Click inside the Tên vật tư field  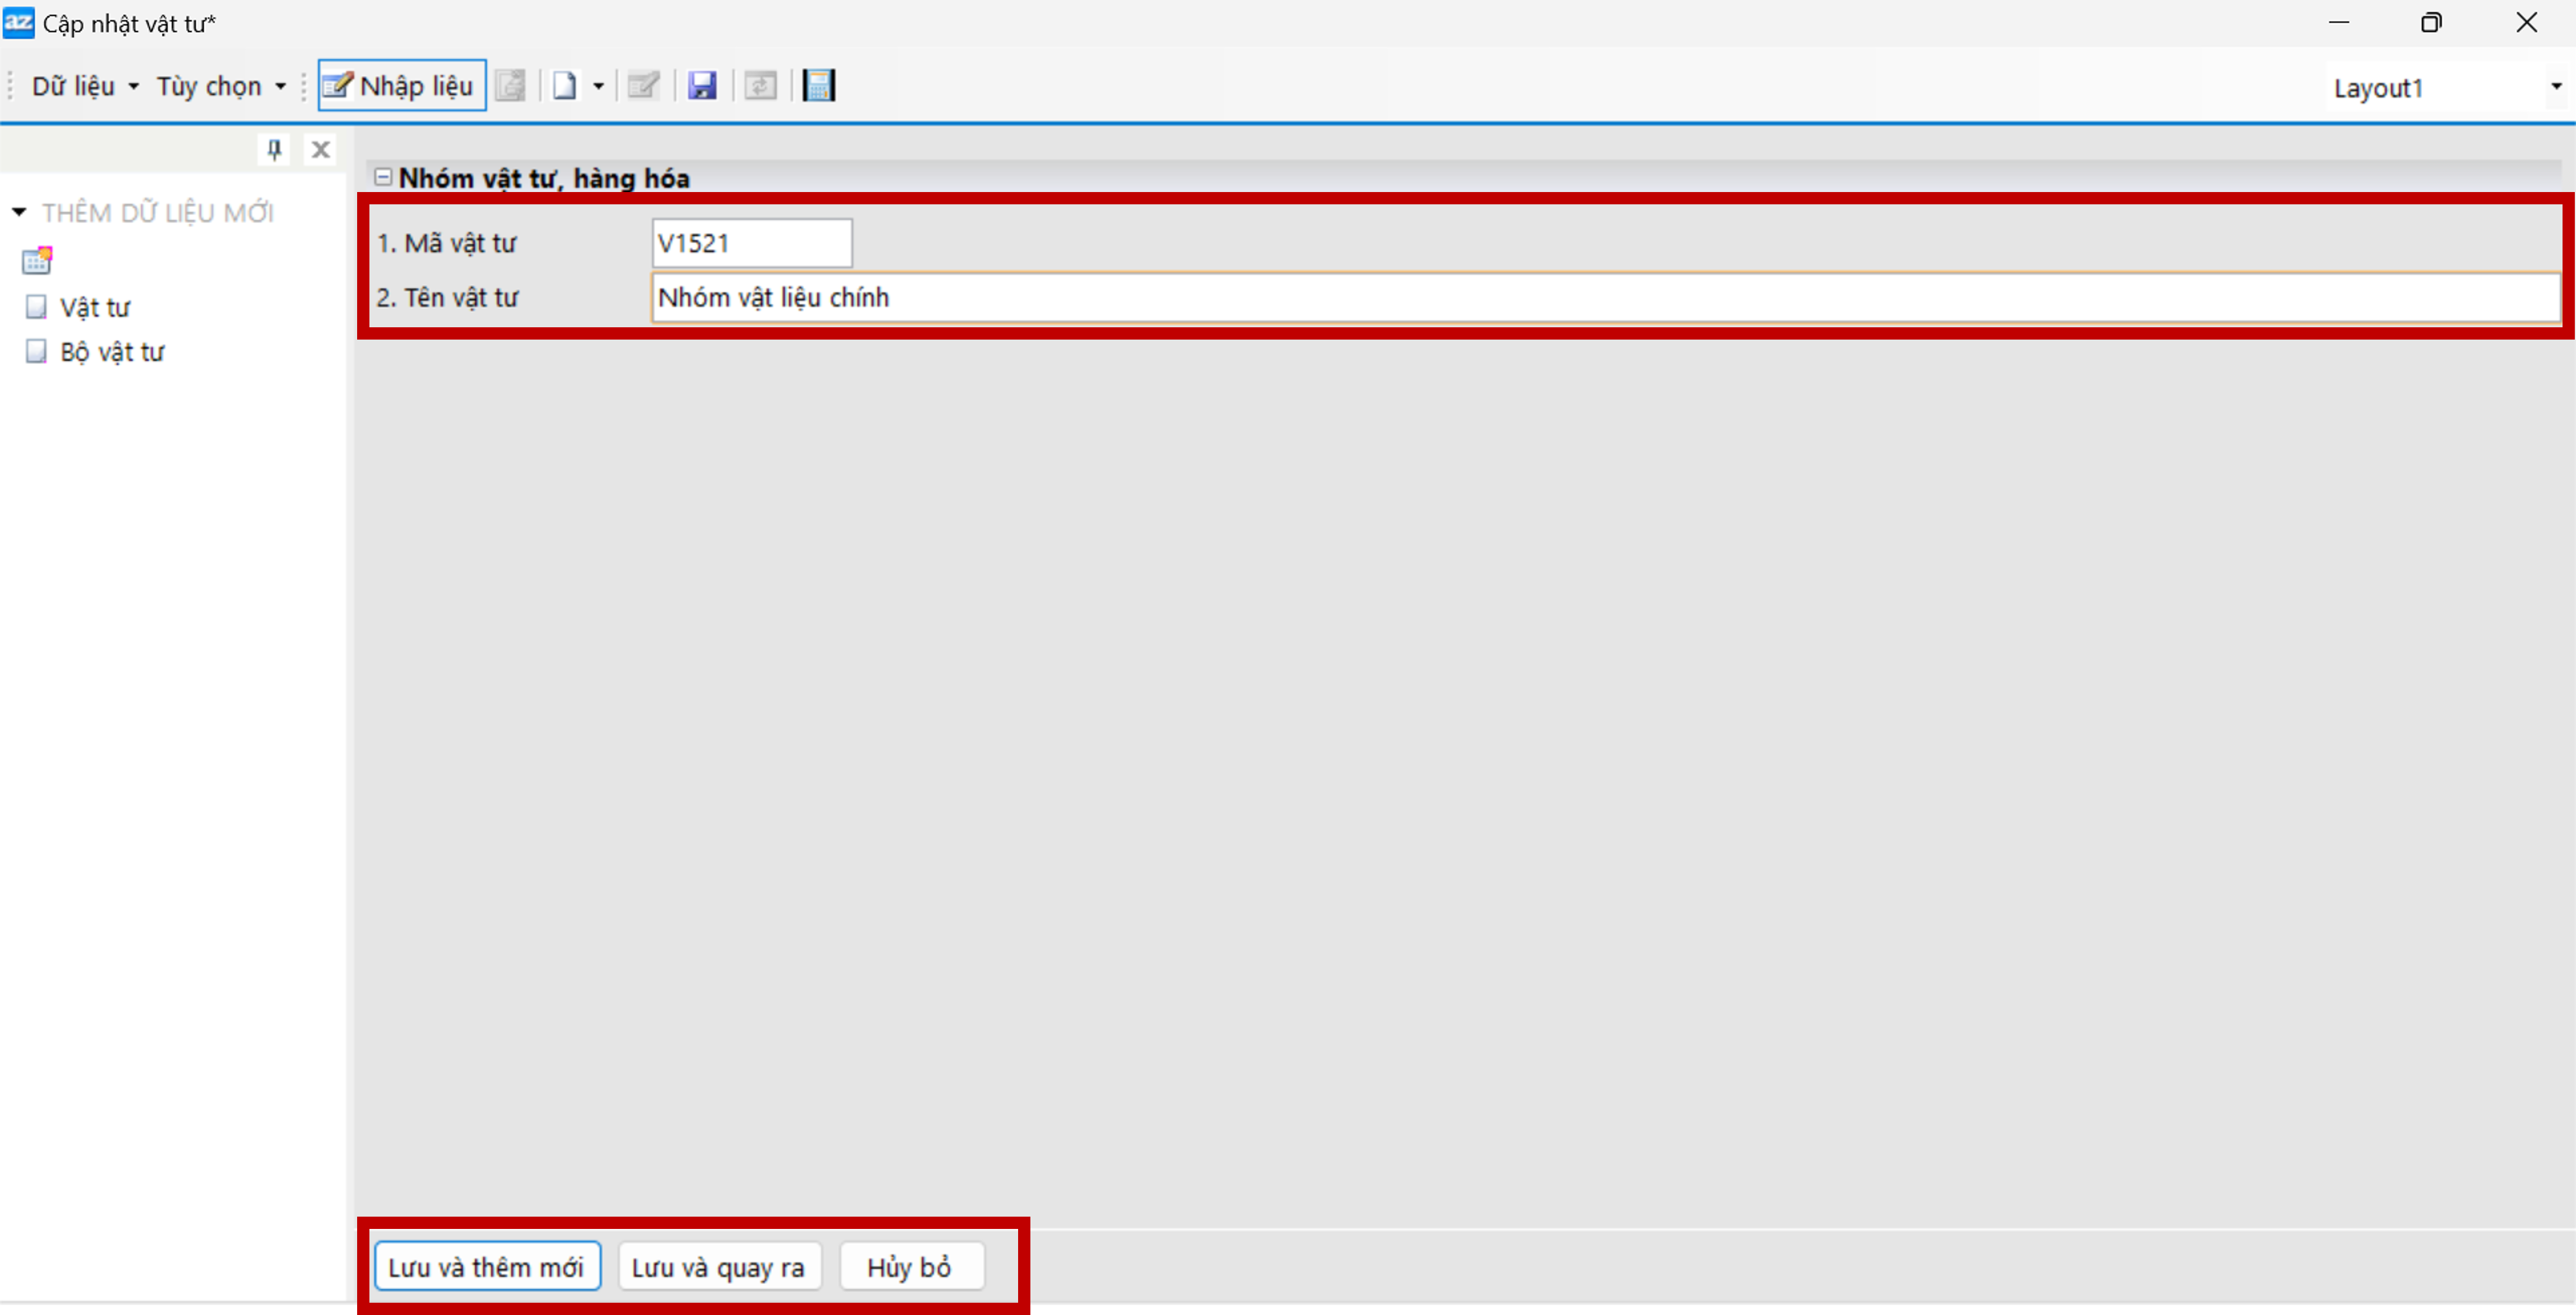point(1600,298)
